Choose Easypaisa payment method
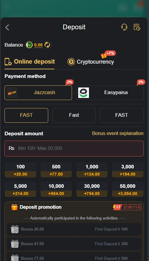 click(x=110, y=93)
